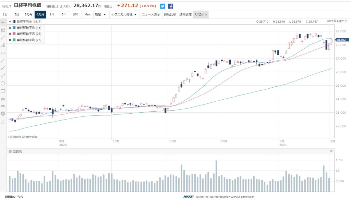351x200 pixels.
Task: Select the crosshair cursor tool
Action: point(3,22)
